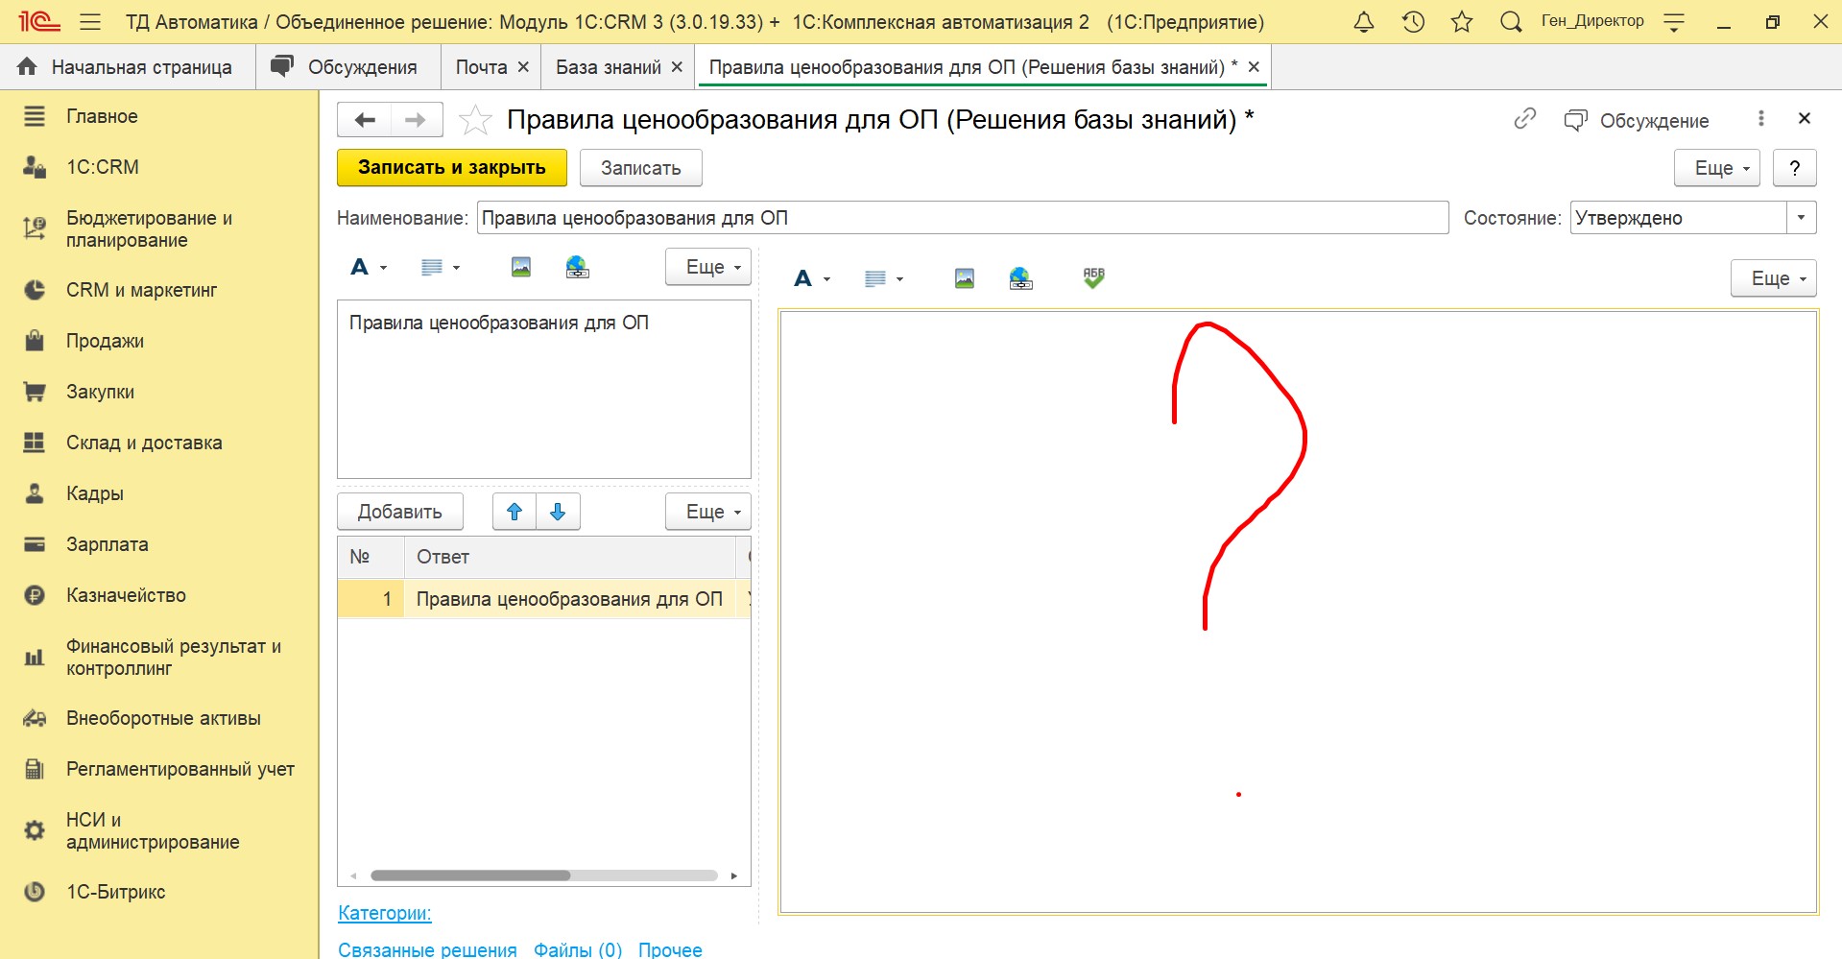The height and width of the screenshot is (959, 1842).
Task: Insert picture in left question editor
Action: 521,267
